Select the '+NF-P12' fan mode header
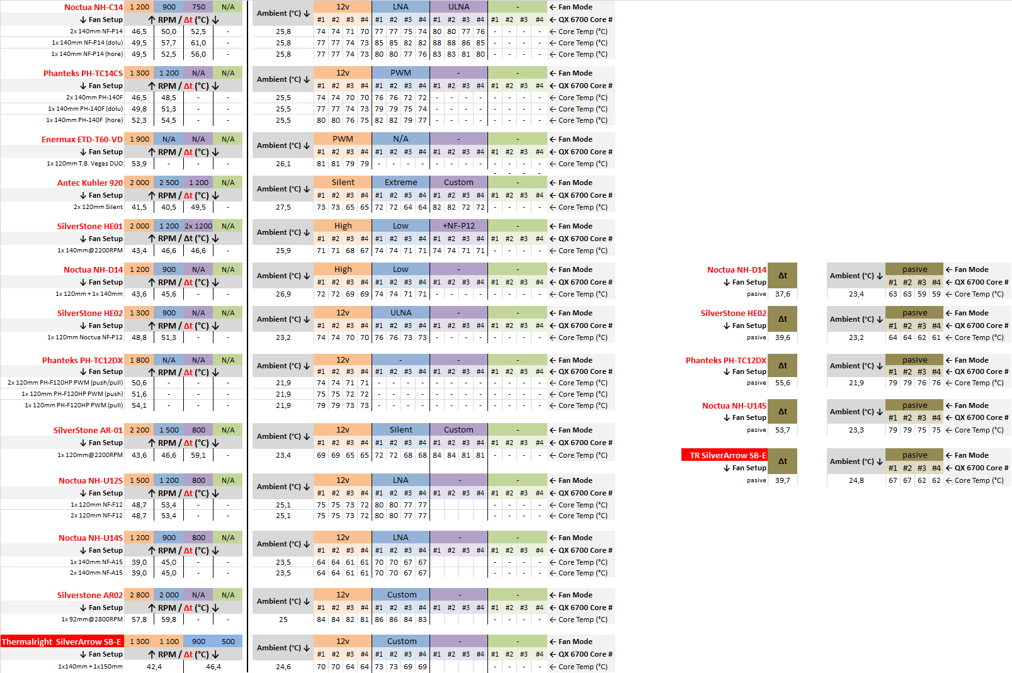 tap(459, 226)
